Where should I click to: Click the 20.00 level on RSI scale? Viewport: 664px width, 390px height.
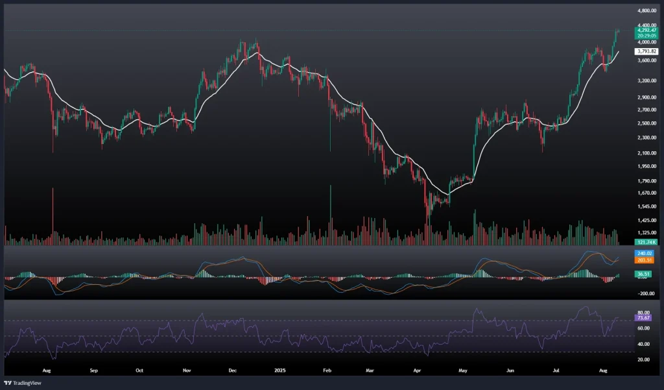point(645,359)
